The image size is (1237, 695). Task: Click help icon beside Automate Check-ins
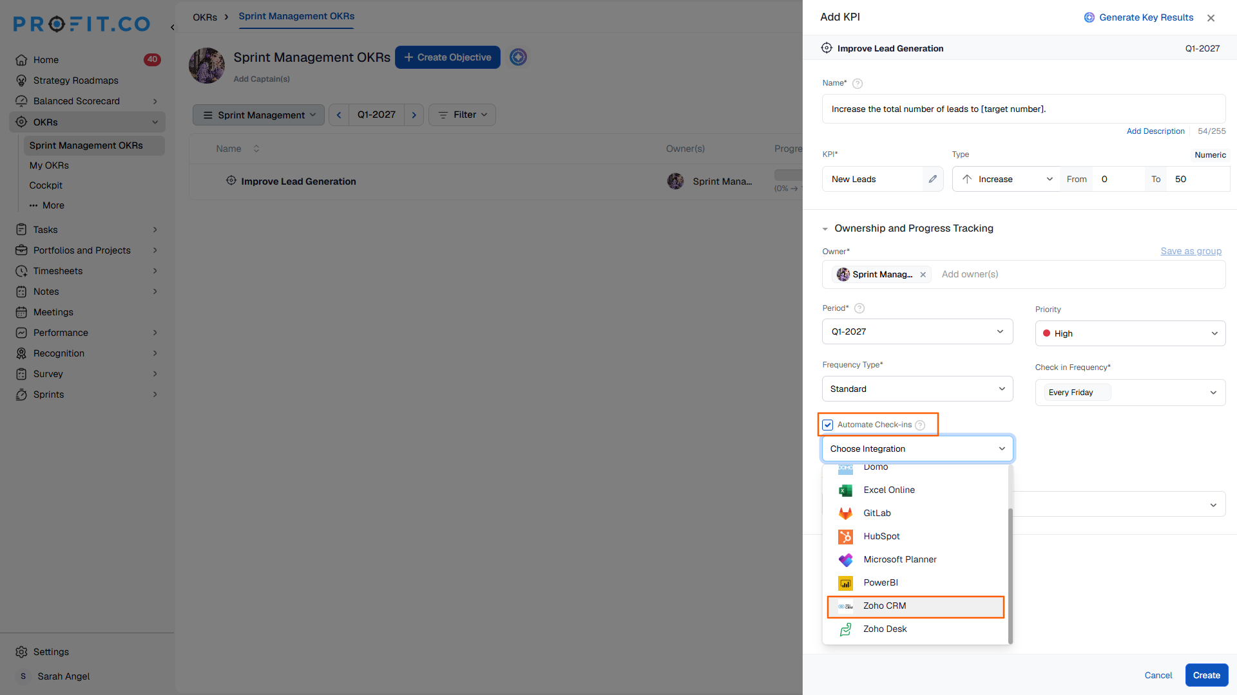click(x=920, y=425)
